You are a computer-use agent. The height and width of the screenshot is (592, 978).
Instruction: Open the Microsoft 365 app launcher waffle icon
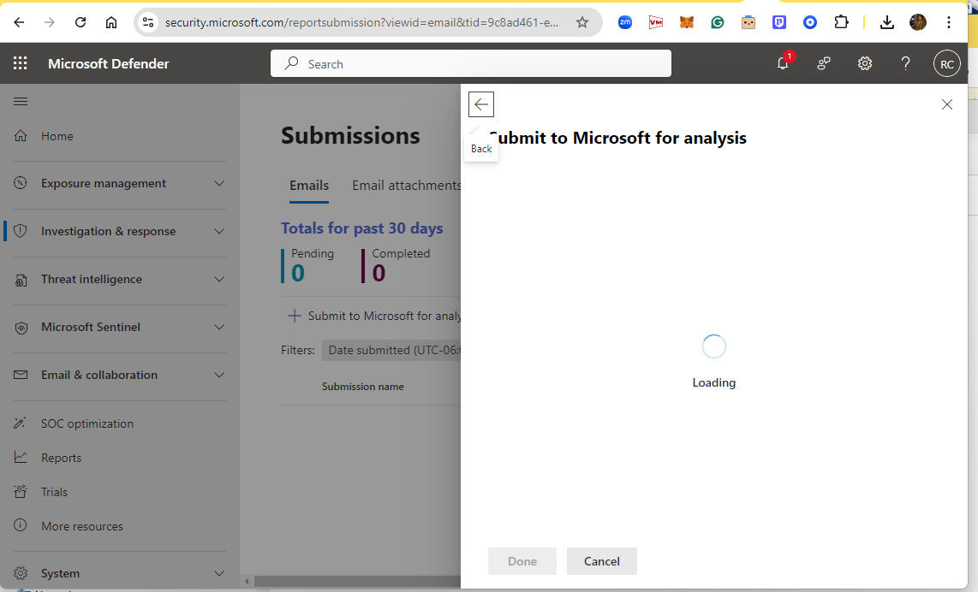[x=20, y=63]
